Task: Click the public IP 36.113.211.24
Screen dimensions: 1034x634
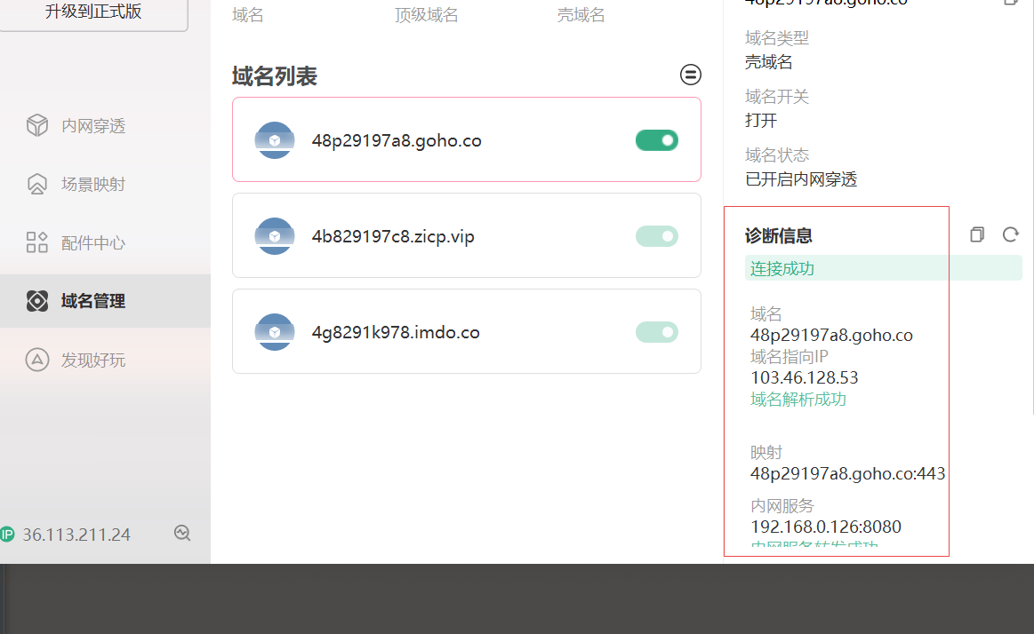Action: point(76,534)
